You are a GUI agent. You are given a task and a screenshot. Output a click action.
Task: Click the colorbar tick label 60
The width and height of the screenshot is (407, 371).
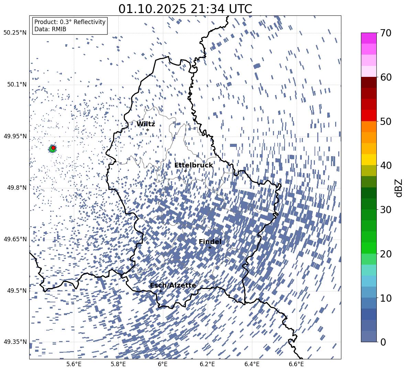coord(386,77)
